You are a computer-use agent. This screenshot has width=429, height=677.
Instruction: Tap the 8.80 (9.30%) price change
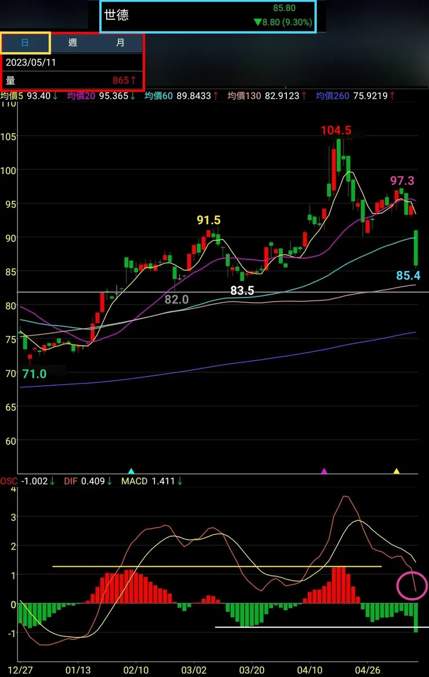tap(283, 22)
